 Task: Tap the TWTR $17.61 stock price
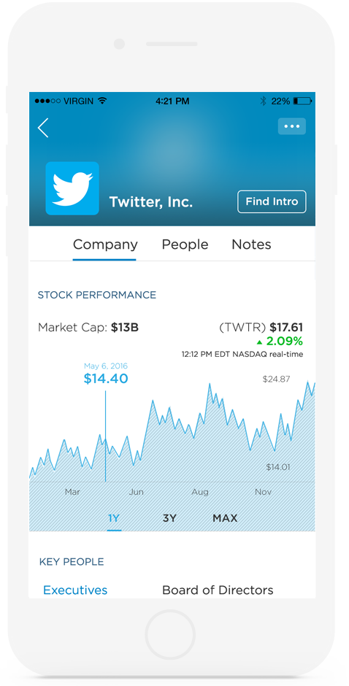click(x=261, y=327)
